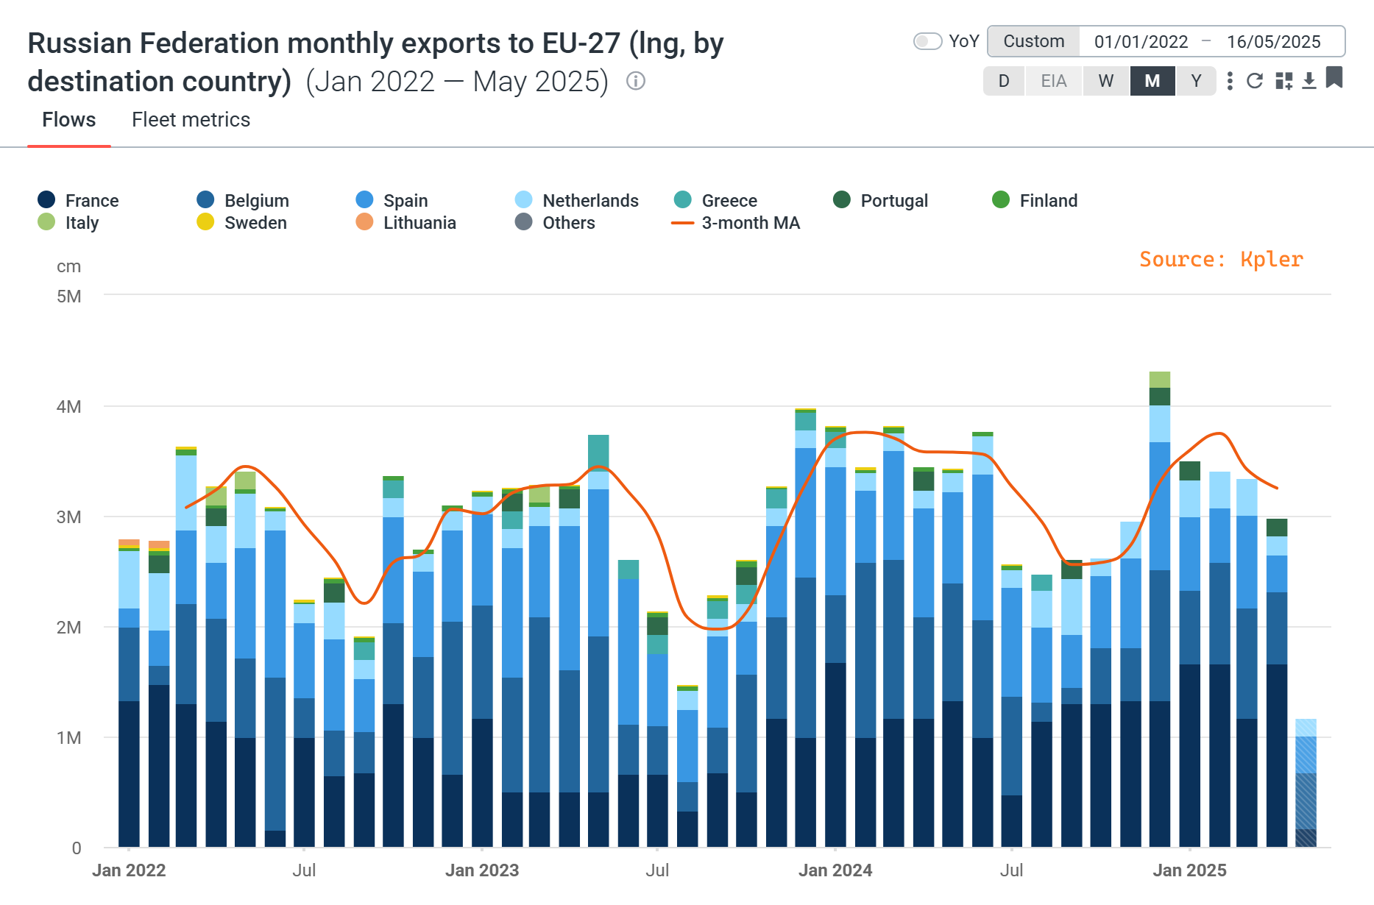Click the Spain legend color dot

[363, 199]
